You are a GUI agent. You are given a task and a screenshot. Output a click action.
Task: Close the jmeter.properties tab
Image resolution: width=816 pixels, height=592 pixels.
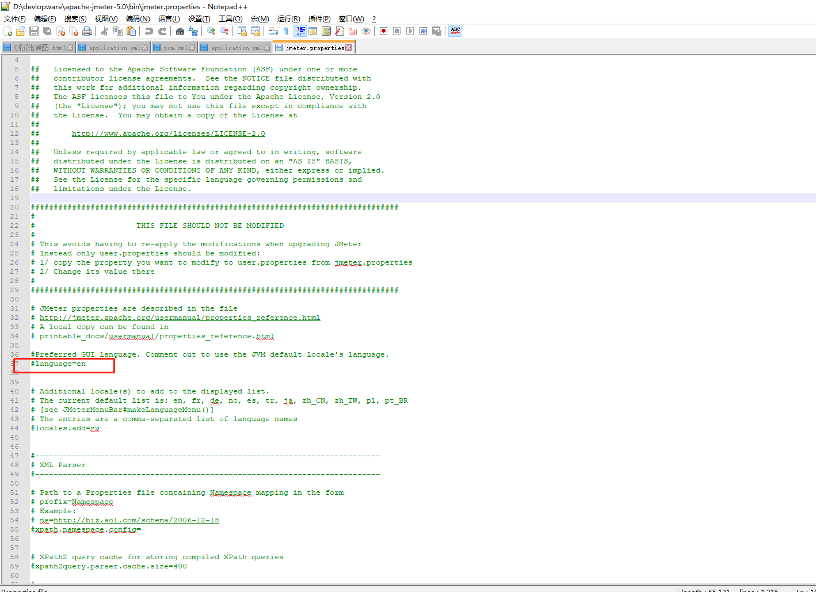(x=349, y=48)
